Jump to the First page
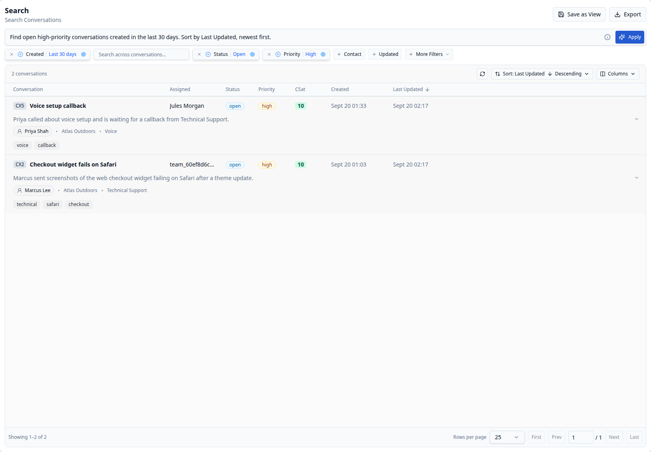 [x=536, y=437]
